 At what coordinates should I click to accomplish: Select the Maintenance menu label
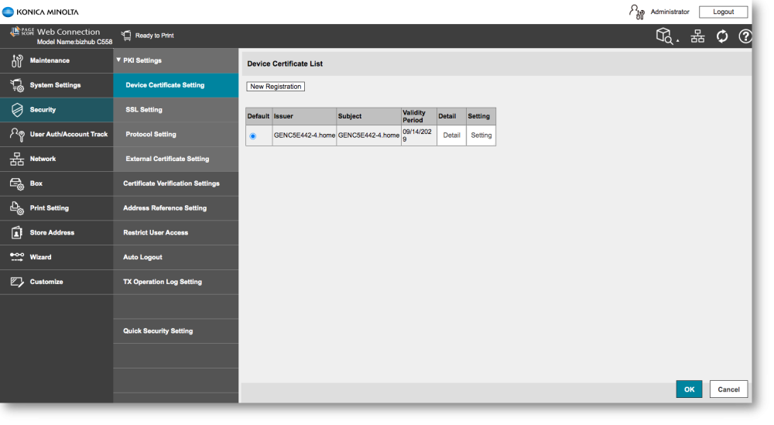click(x=50, y=60)
